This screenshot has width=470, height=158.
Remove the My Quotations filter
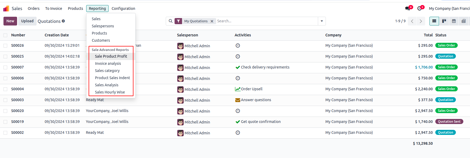[212, 21]
